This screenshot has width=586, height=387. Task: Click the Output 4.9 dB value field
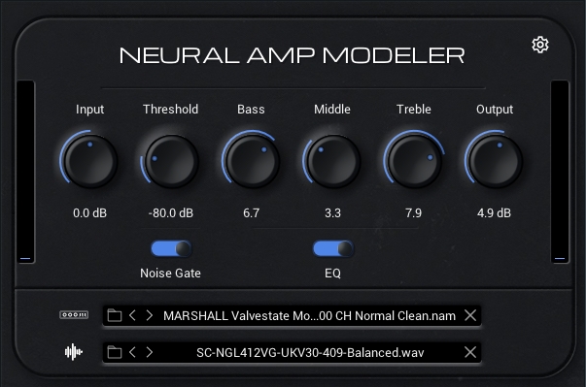coord(494,212)
